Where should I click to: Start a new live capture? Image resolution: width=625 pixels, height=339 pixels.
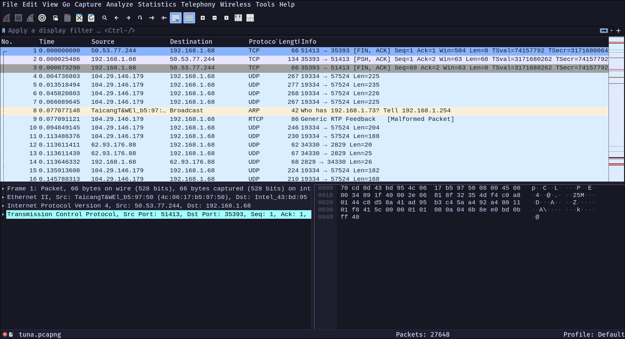point(6,18)
